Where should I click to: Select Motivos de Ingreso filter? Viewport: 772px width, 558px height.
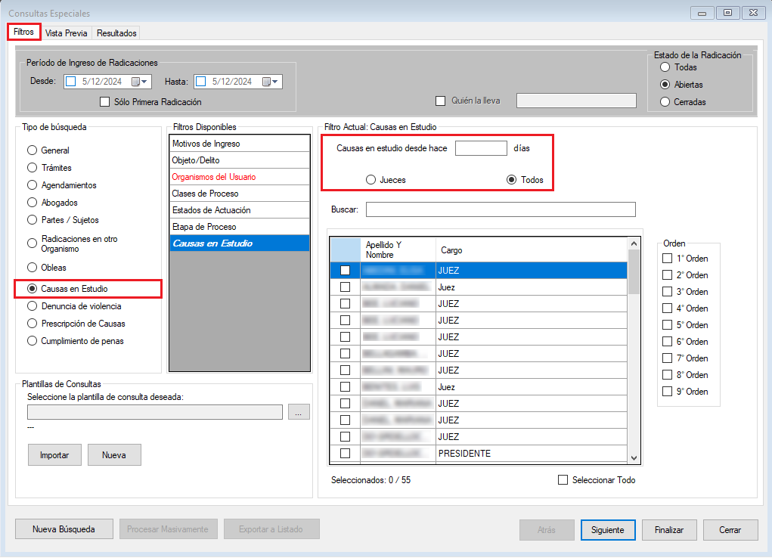click(239, 144)
